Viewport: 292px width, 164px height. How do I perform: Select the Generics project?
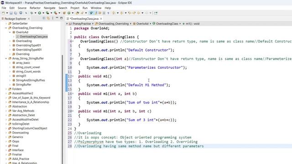tap(17, 137)
